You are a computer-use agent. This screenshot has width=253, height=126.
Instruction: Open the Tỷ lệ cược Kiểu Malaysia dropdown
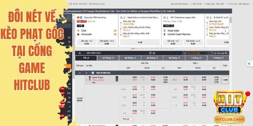240,4
